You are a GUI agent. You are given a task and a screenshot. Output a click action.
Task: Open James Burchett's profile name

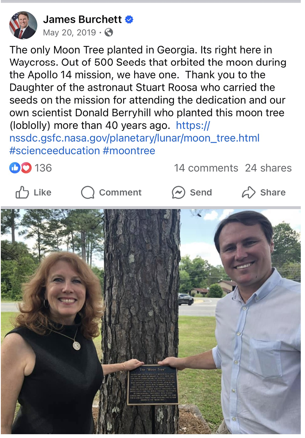coord(81,19)
